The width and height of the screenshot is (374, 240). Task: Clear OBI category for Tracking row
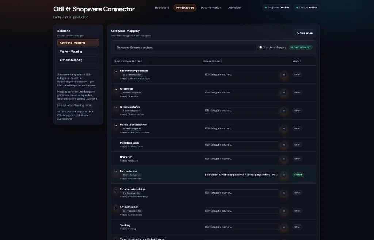284,227
